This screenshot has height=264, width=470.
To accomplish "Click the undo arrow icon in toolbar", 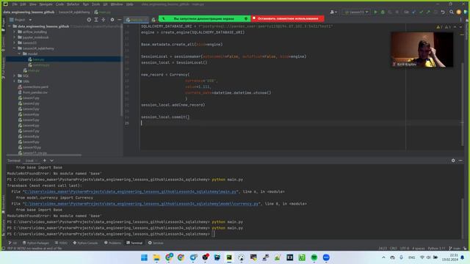I will click(443, 12).
